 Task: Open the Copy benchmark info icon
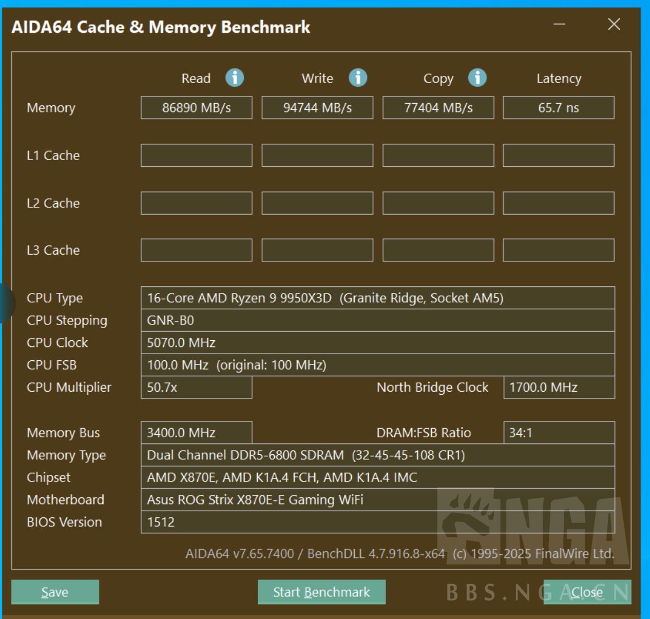coord(478,78)
